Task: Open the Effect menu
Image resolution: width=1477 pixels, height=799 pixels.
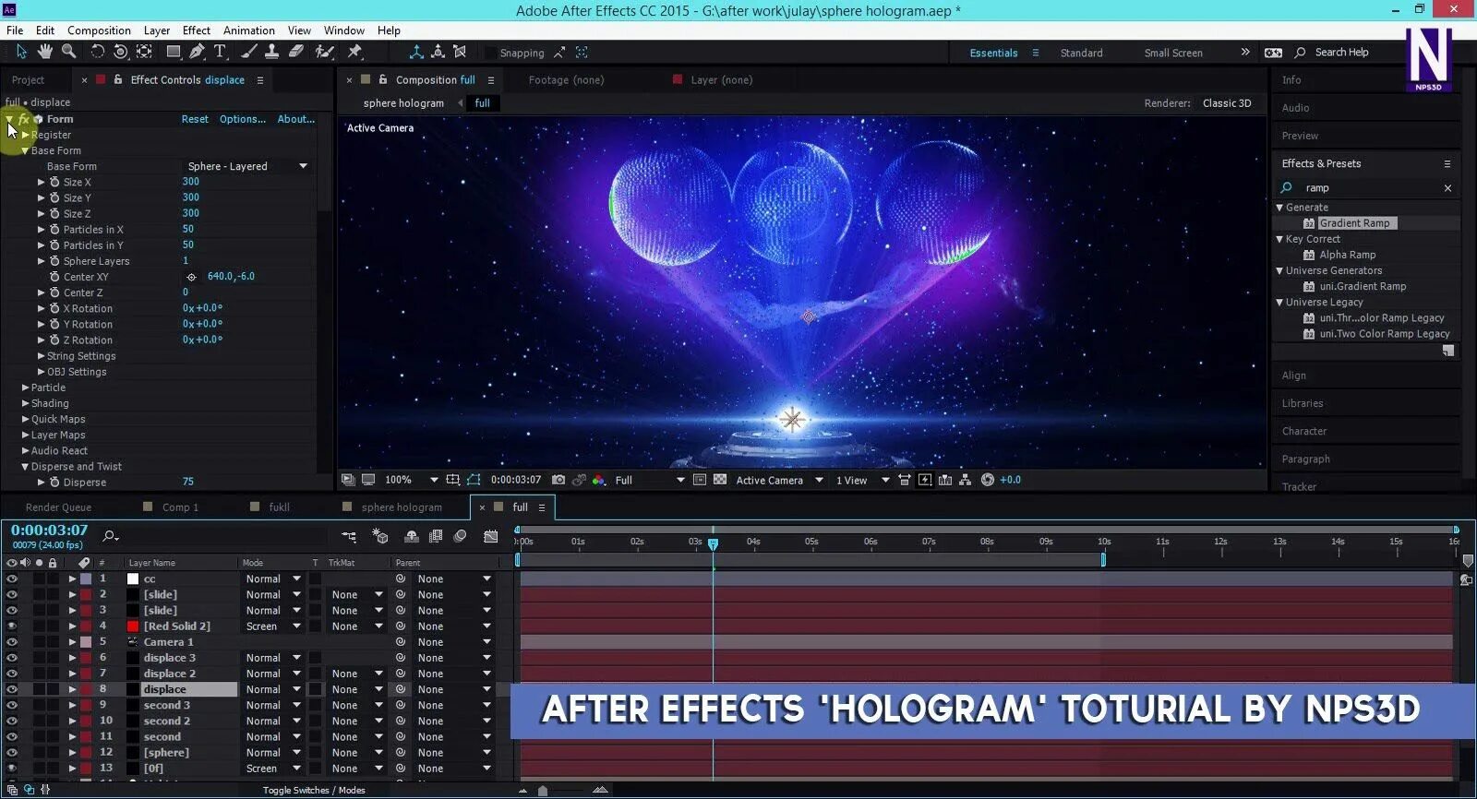Action: pyautogui.click(x=196, y=30)
